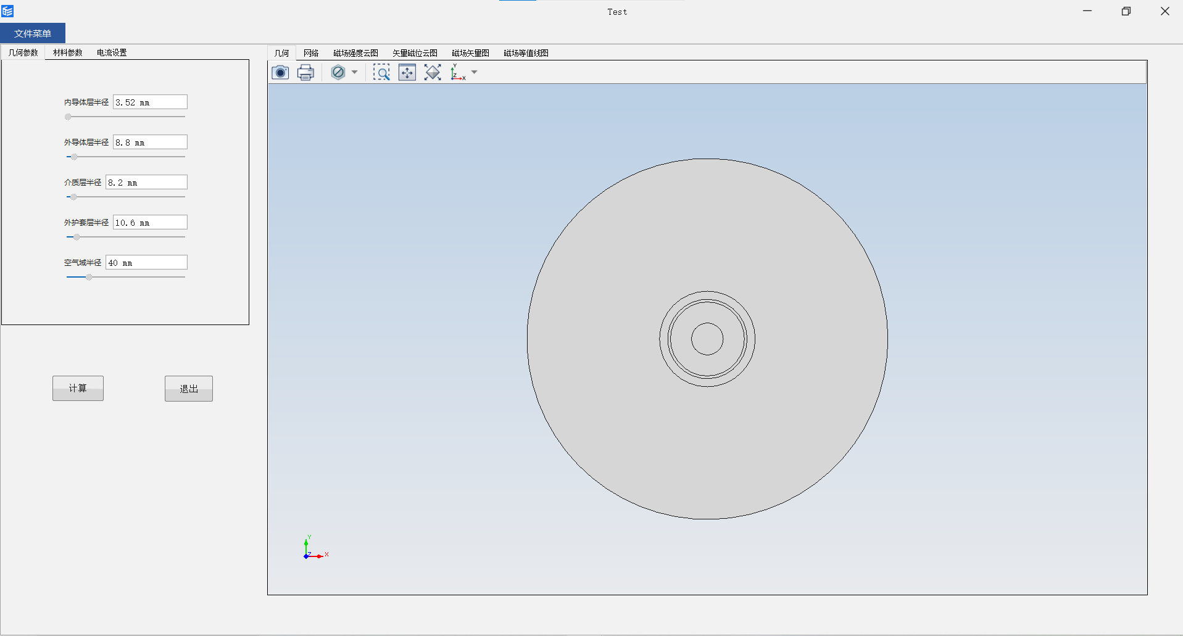Click the zoom extents diamond icon
The width and height of the screenshot is (1183, 636).
click(433, 73)
